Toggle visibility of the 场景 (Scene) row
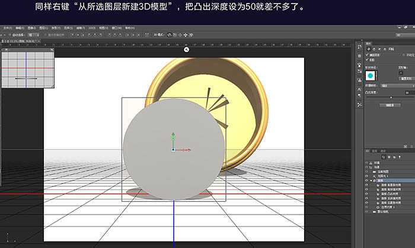The width and height of the screenshot is (415, 248). [x=367, y=167]
